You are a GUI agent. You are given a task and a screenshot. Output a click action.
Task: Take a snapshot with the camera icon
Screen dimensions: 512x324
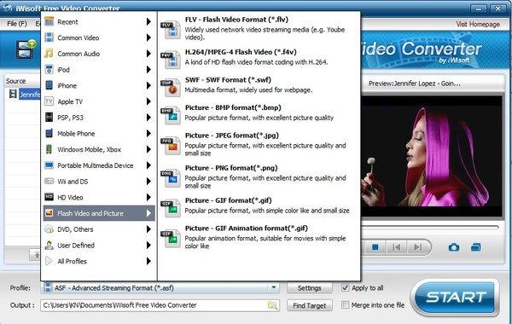454,247
